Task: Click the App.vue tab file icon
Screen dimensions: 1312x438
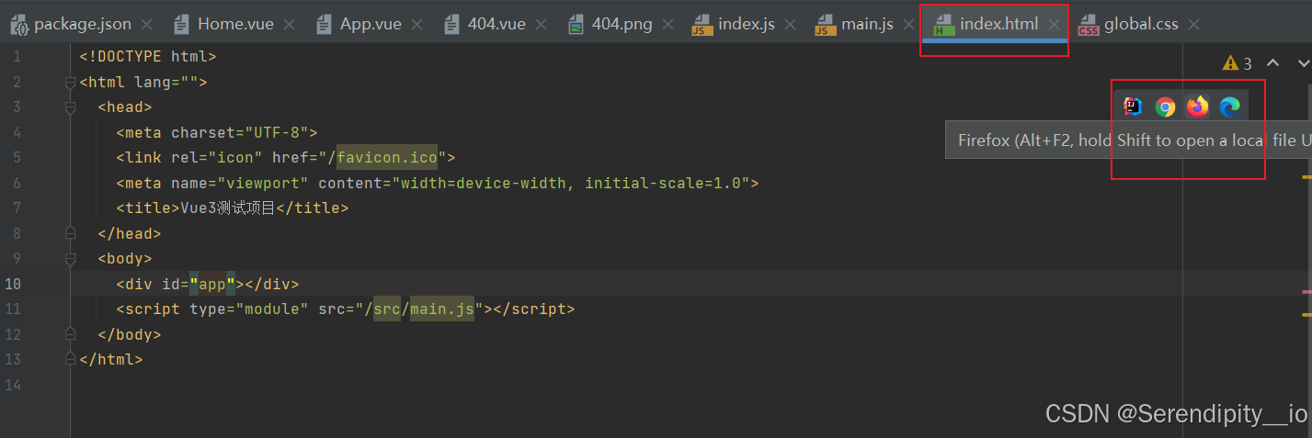Action: [324, 25]
